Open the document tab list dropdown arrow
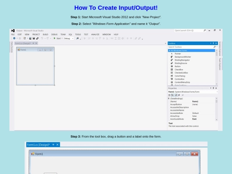Viewport: 232px width, 174px height. coord(165,43)
